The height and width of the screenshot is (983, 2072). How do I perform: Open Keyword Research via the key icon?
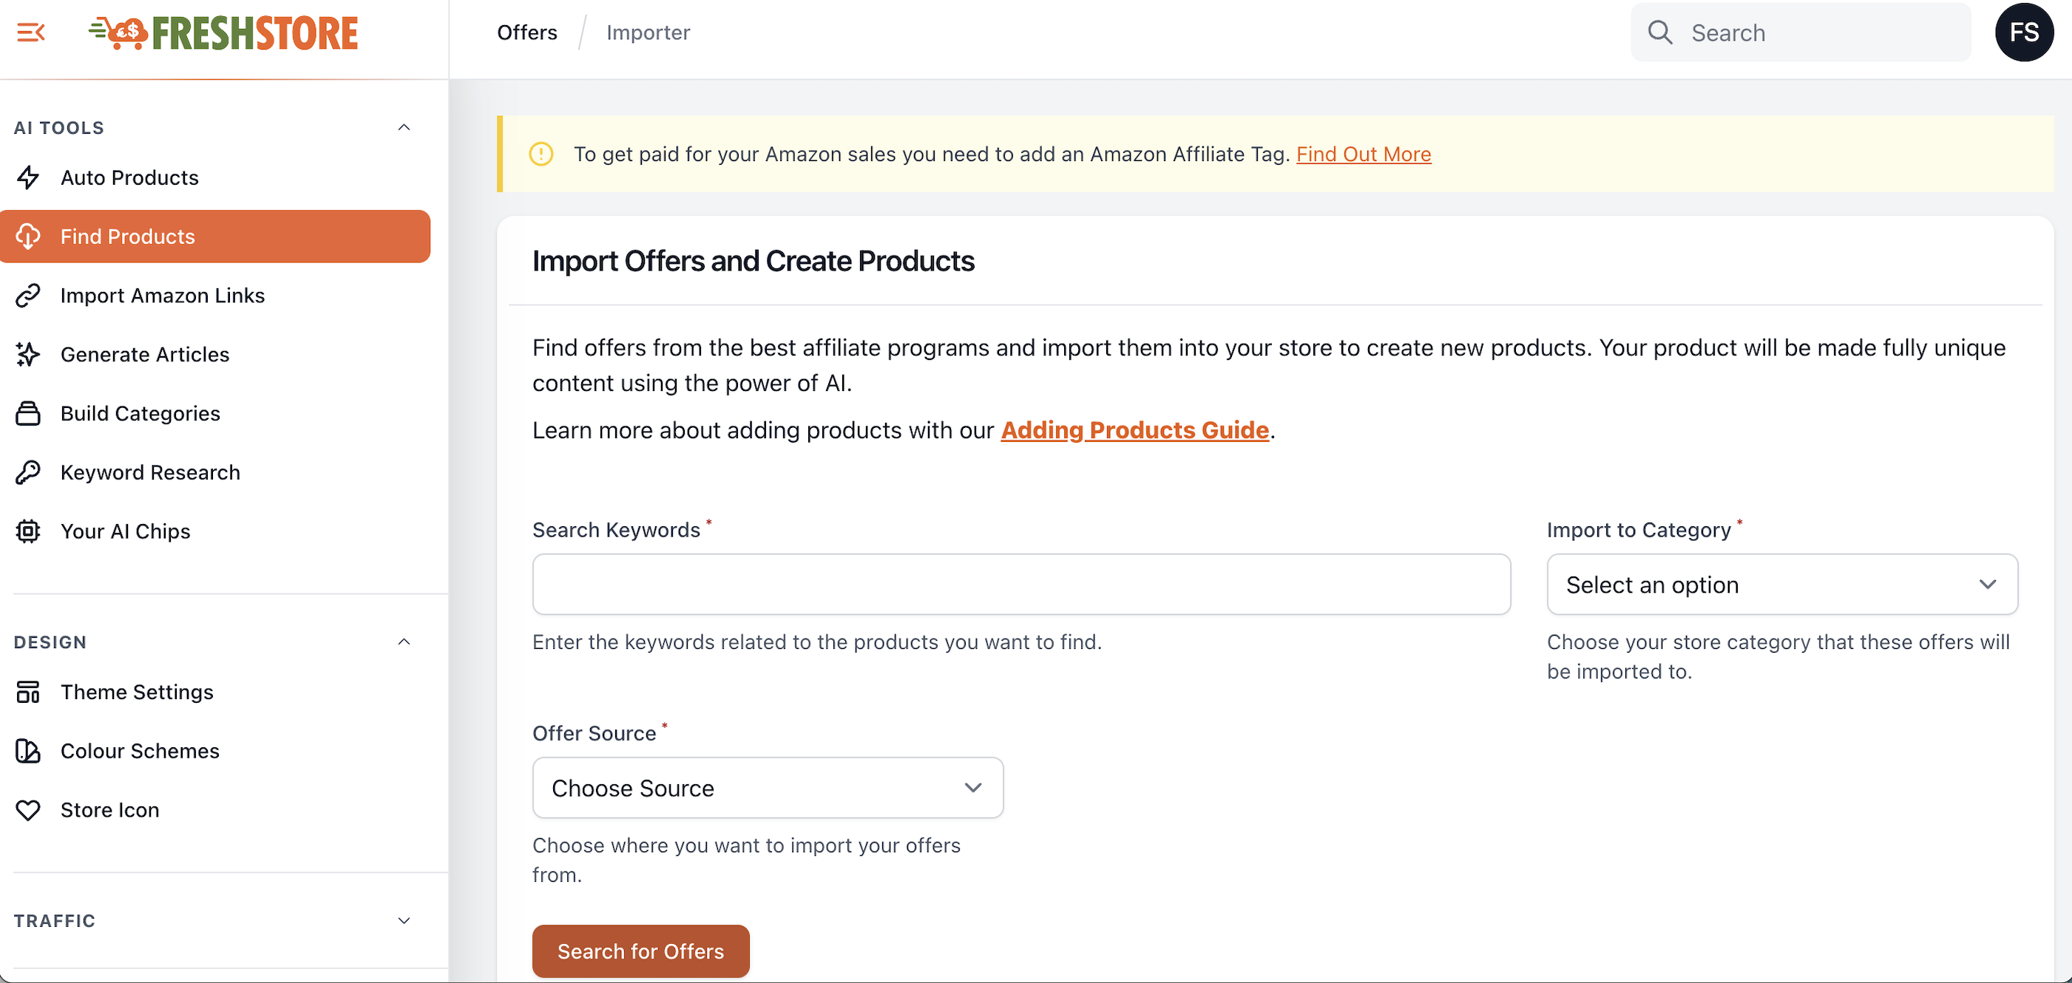28,472
